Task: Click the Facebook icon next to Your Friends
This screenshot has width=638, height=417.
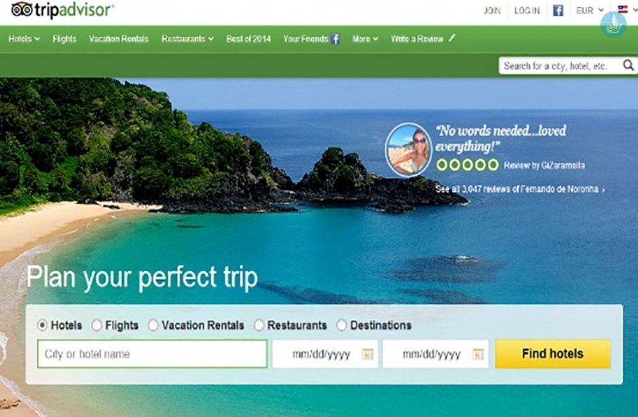Action: [335, 39]
